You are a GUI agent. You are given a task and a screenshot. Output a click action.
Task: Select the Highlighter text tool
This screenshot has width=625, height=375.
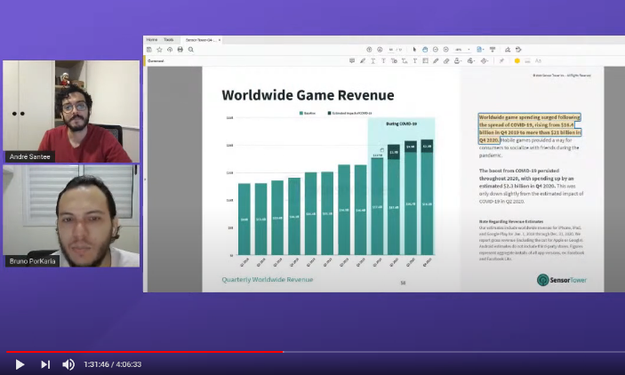click(363, 60)
